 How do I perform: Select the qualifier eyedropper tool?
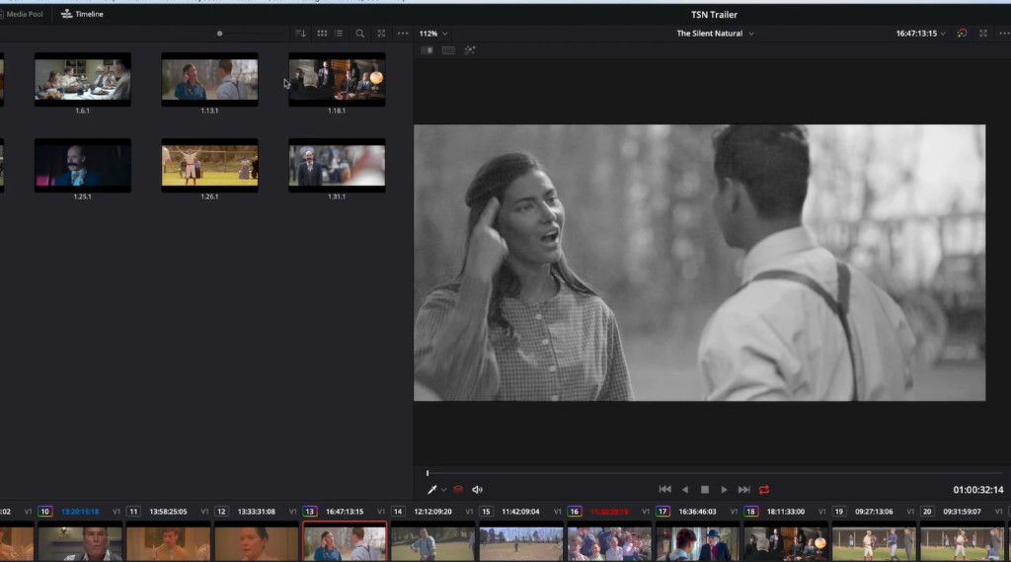pyautogui.click(x=432, y=490)
